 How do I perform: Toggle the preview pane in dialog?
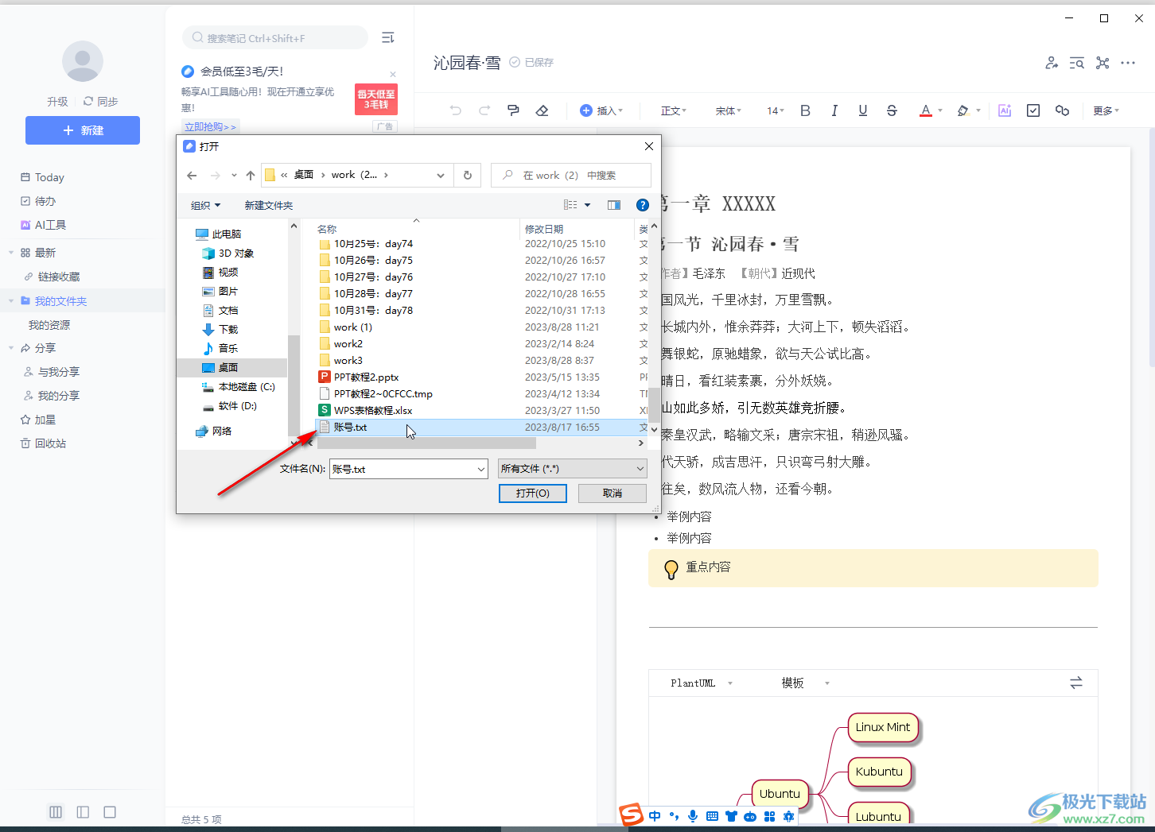(x=614, y=205)
